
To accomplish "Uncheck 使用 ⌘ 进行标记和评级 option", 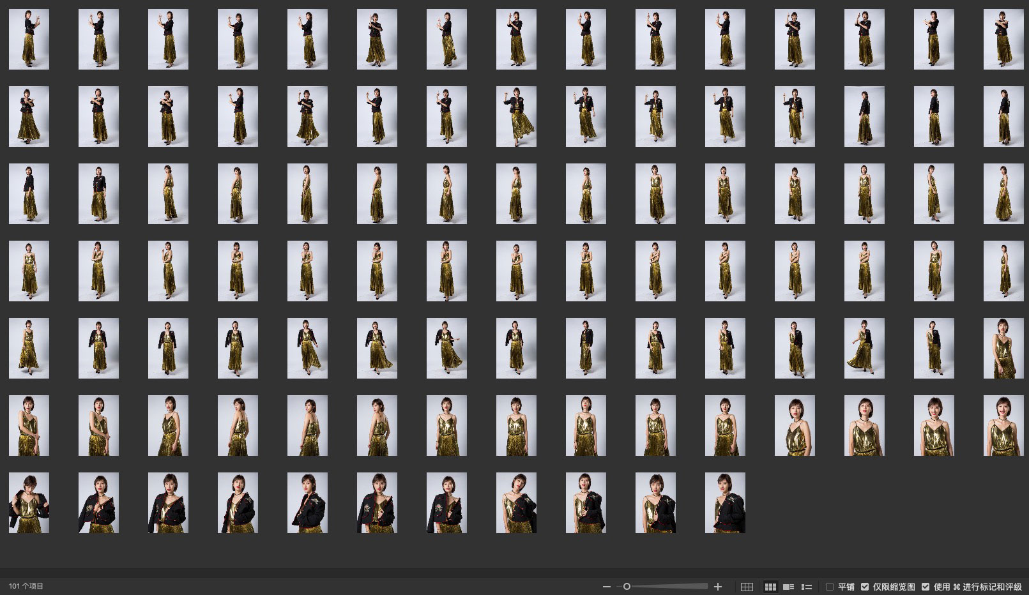I will tap(926, 587).
